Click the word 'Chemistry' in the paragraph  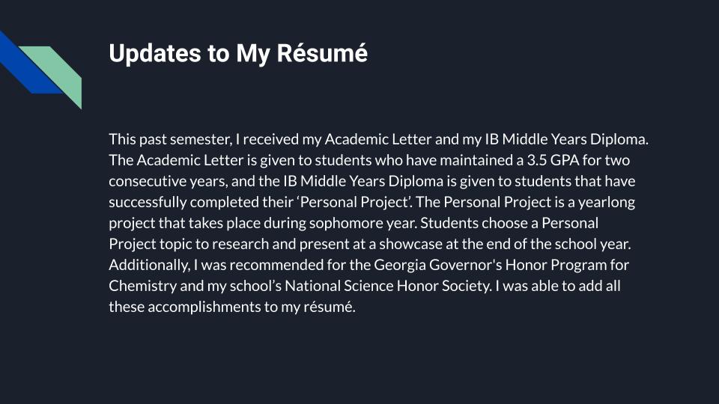click(x=142, y=287)
